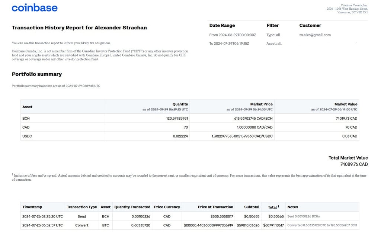Viewport: 381px width, 232px height.
Task: Click the BCH asset row in the portfolio table
Action: point(190,119)
